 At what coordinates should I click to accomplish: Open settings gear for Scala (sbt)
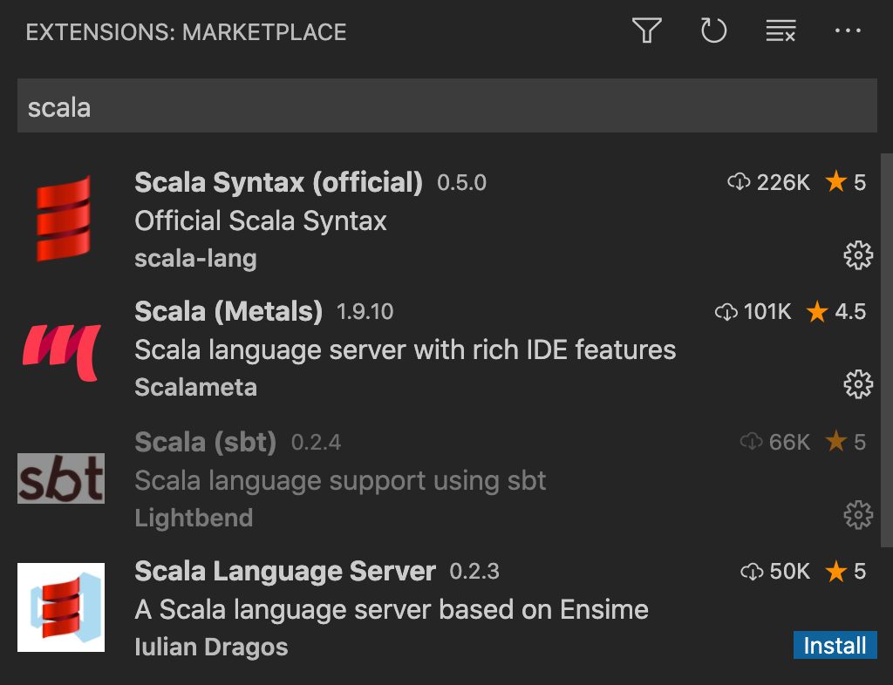point(858,515)
